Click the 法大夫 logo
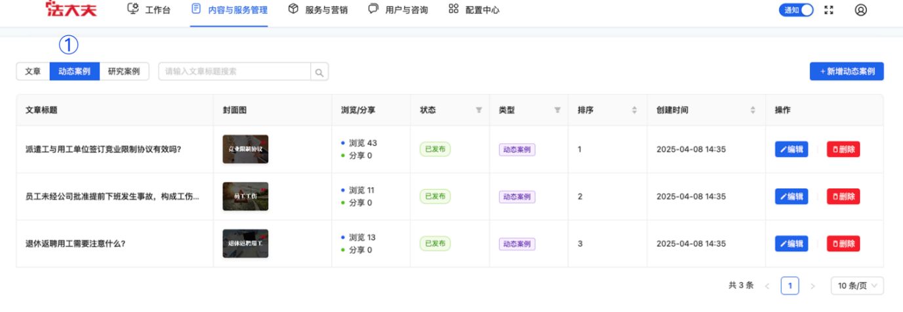Image resolution: width=903 pixels, height=312 pixels. pyautogui.click(x=71, y=10)
